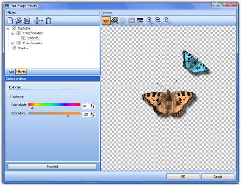Switch to the Tools tab
This screenshot has width=241, height=186.
coord(11,72)
